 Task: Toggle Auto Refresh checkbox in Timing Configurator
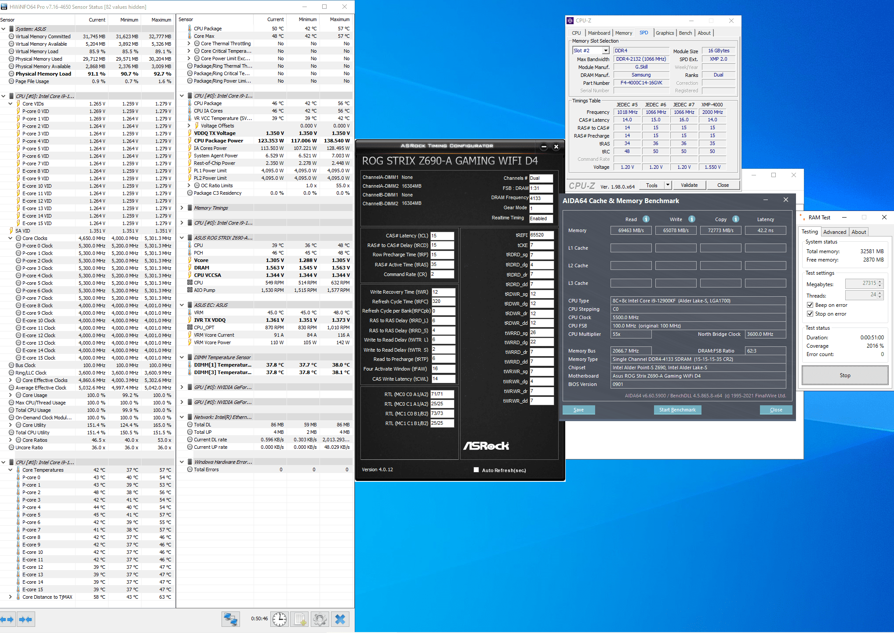tap(476, 470)
